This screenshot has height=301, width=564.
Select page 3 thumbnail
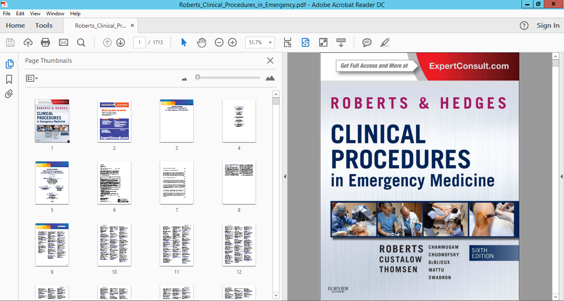click(x=177, y=121)
